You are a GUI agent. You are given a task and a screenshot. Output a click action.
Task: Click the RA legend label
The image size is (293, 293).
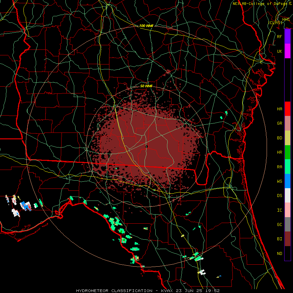280,167
